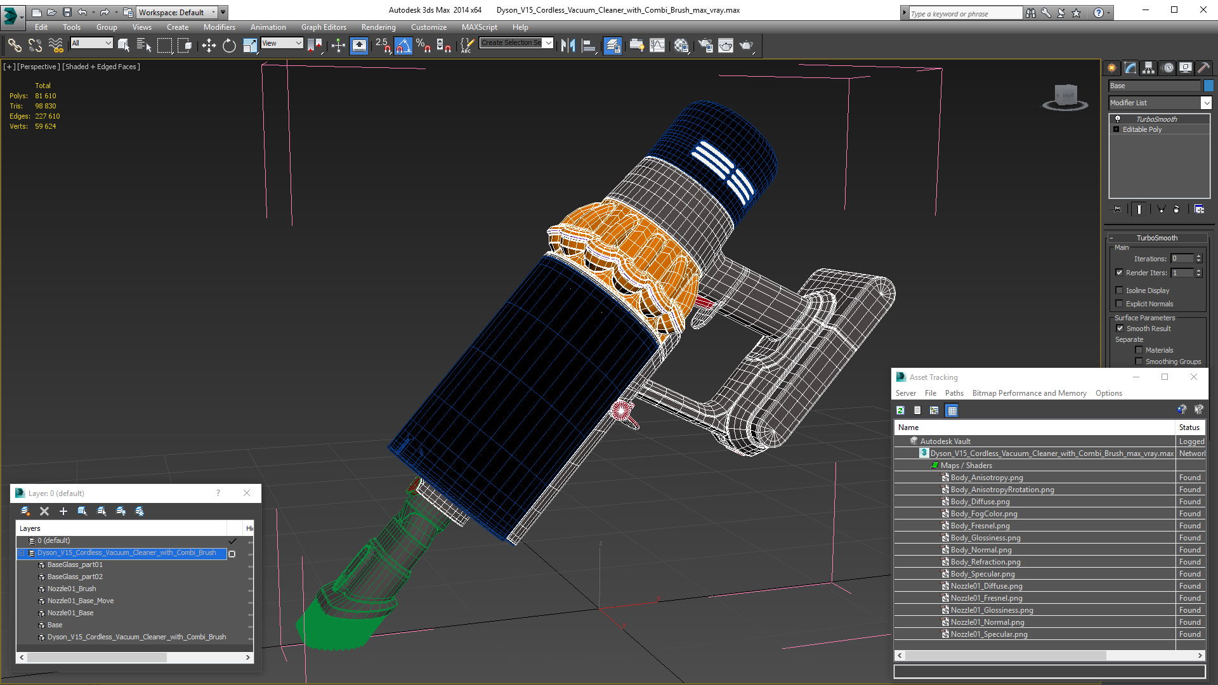Click the Unlink Selection tool
The height and width of the screenshot is (685, 1218).
click(35, 45)
